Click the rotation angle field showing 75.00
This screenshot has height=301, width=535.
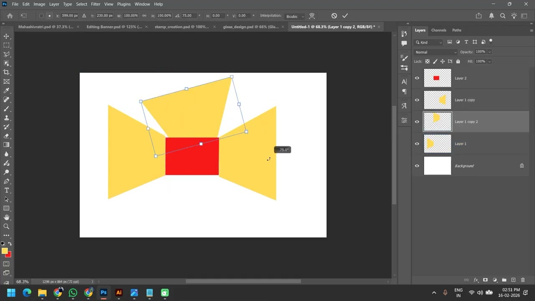pyautogui.click(x=189, y=16)
